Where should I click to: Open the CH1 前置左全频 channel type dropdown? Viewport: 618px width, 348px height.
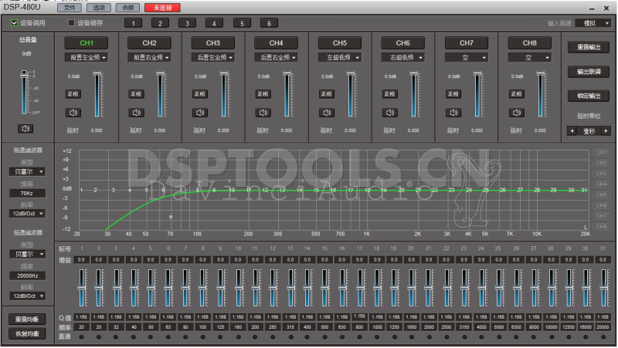[87, 57]
